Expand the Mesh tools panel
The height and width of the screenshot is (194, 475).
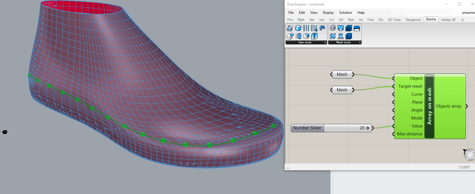[x=360, y=42]
